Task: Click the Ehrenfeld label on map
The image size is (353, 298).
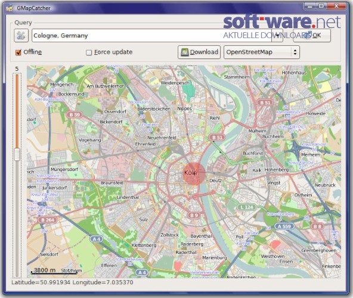Action: pos(145,144)
